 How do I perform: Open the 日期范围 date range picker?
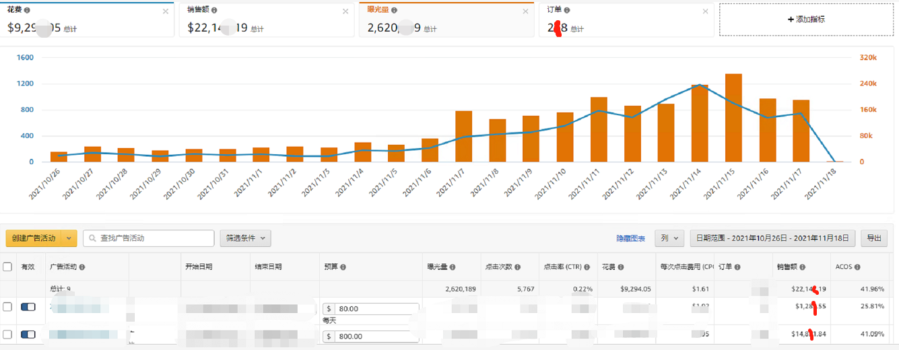coord(772,238)
